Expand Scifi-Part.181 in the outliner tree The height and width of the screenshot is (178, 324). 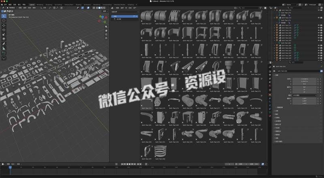(275, 35)
